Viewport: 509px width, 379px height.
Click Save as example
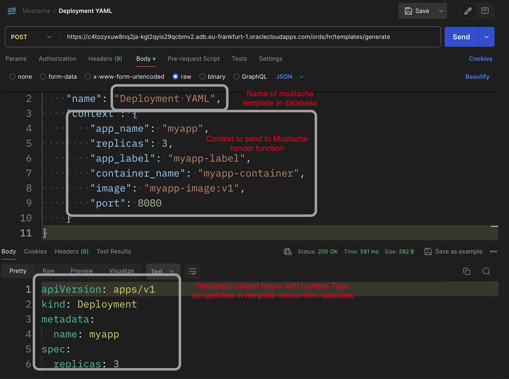[x=453, y=252]
